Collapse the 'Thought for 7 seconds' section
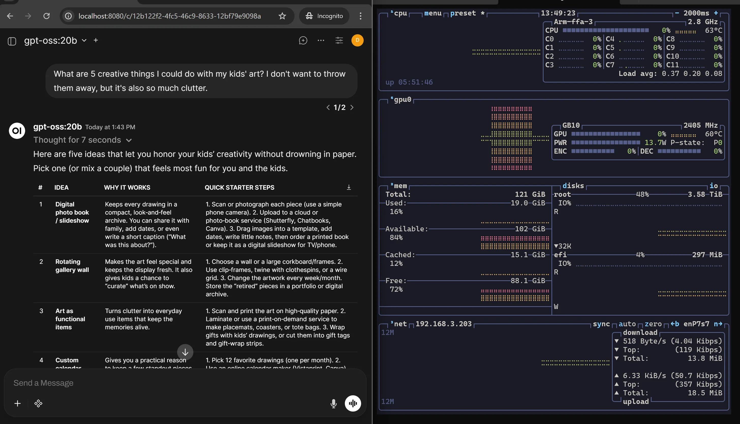This screenshot has height=424, width=740. pos(129,140)
